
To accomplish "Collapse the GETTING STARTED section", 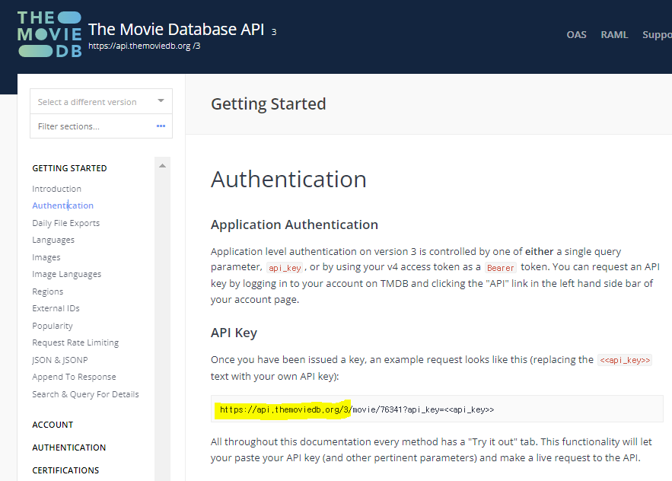I will tap(69, 168).
